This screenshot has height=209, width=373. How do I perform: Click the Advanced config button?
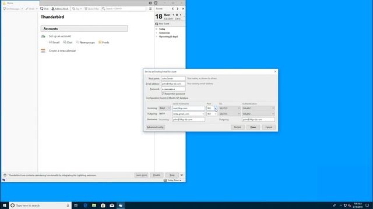[x=155, y=127]
